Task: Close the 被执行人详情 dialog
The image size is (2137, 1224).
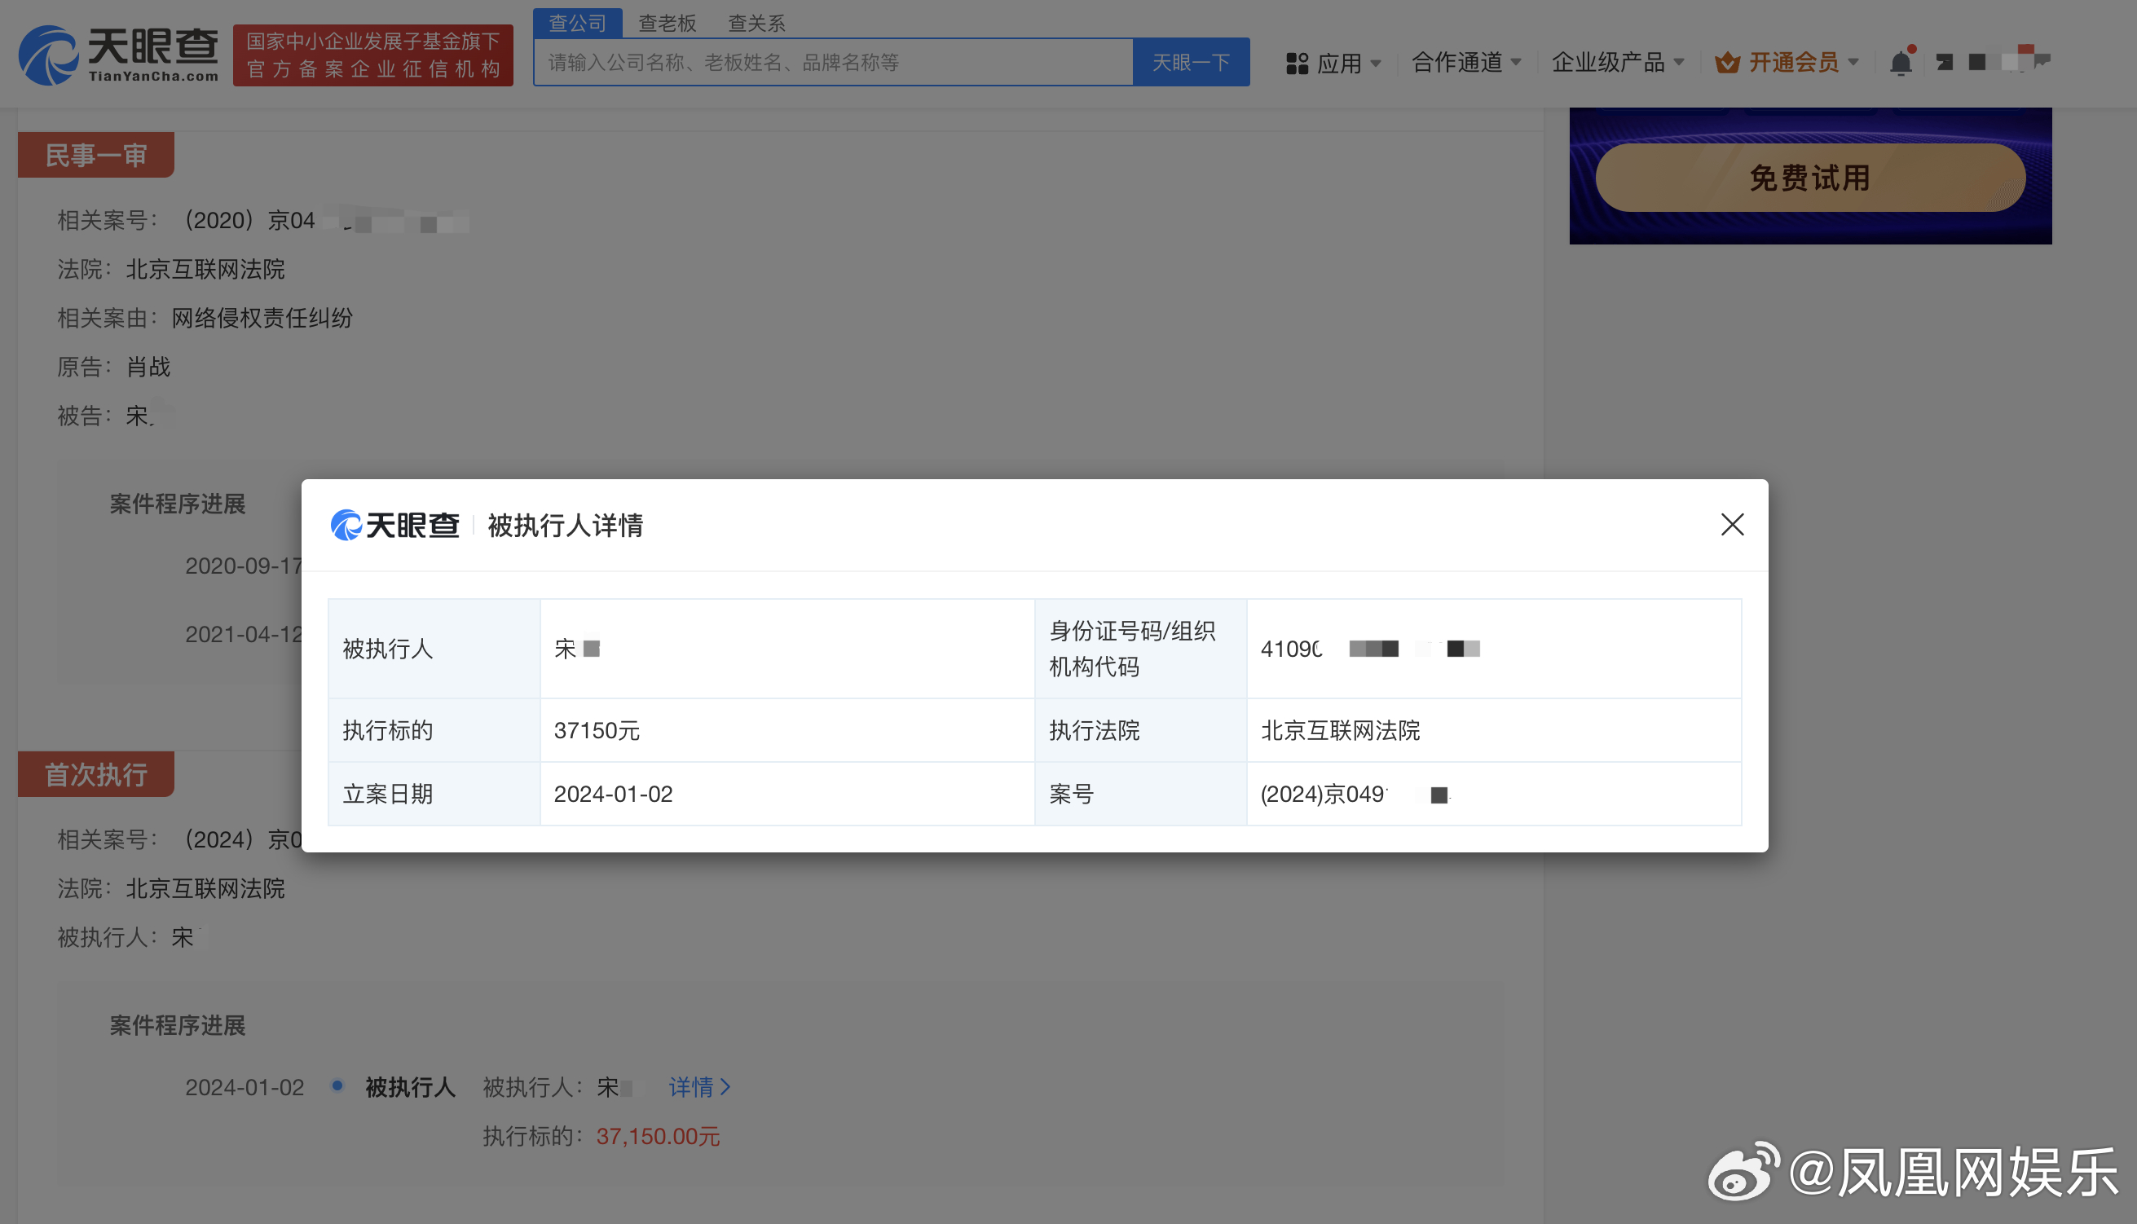Action: tap(1732, 525)
